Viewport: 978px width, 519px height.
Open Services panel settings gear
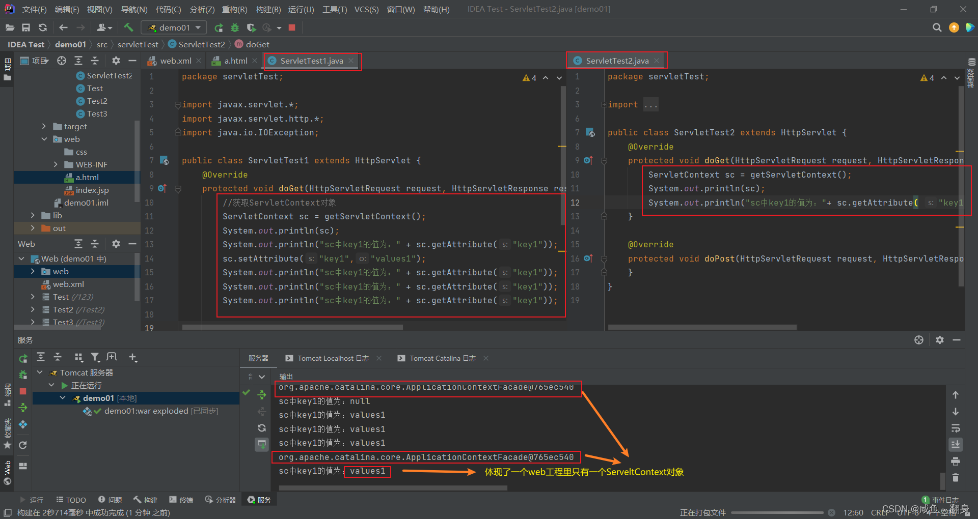coord(940,340)
